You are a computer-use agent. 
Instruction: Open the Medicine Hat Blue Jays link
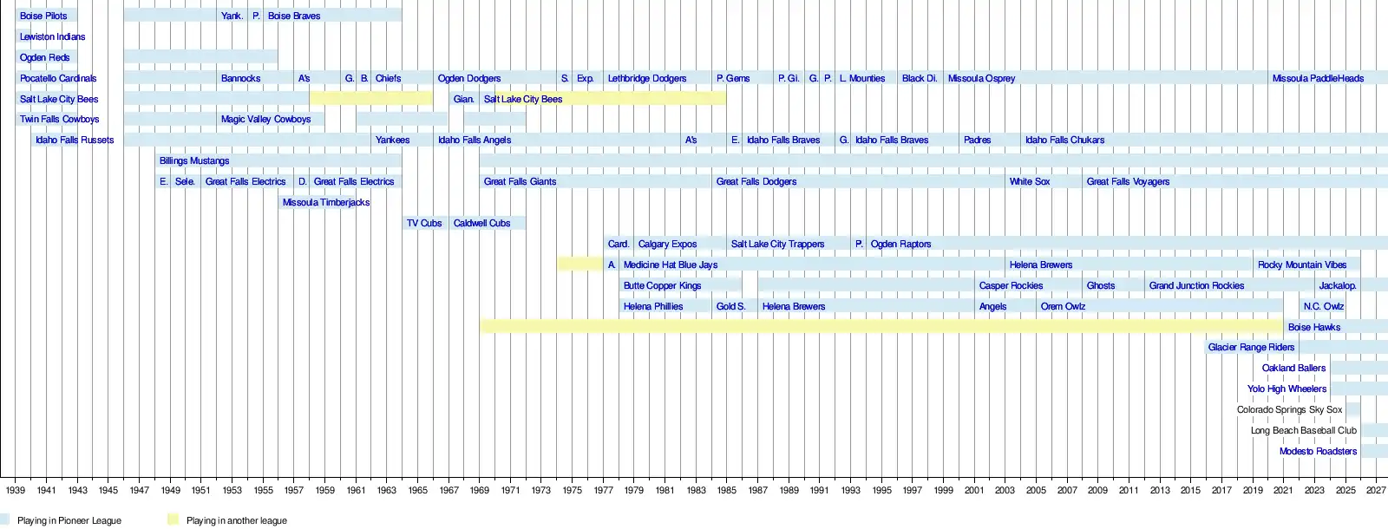point(671,265)
